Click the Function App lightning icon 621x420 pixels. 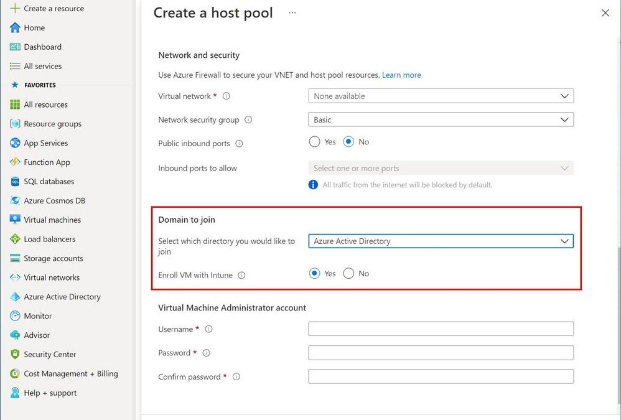(x=15, y=162)
